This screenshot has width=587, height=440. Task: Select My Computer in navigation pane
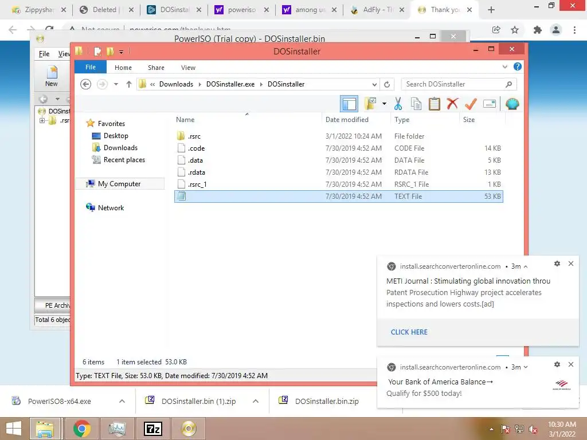click(x=119, y=184)
